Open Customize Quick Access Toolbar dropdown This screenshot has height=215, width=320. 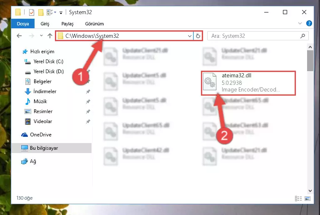pyautogui.click(x=61, y=12)
